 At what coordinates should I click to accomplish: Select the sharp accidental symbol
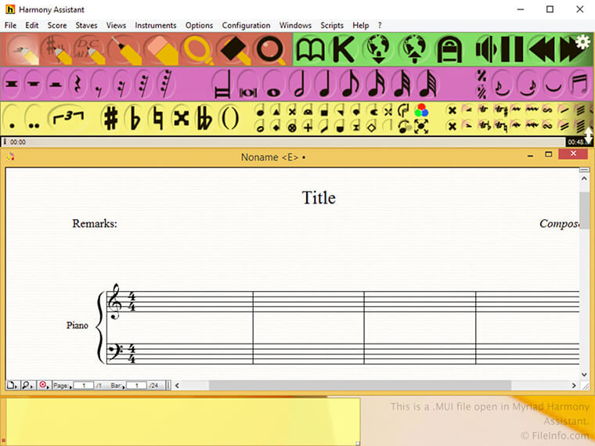point(111,118)
